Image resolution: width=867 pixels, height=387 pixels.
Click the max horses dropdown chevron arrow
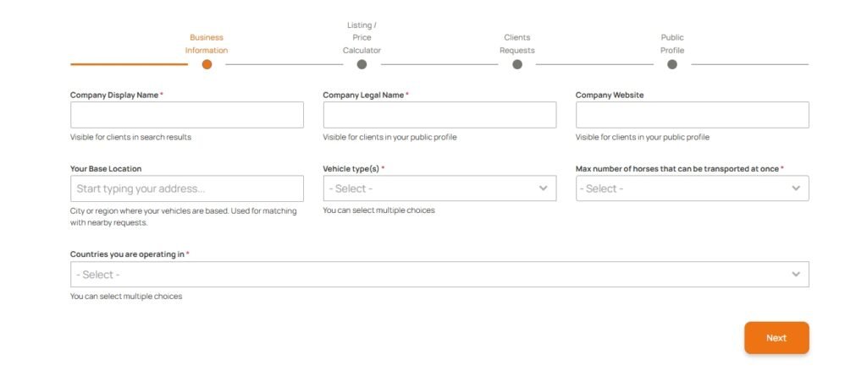[796, 188]
